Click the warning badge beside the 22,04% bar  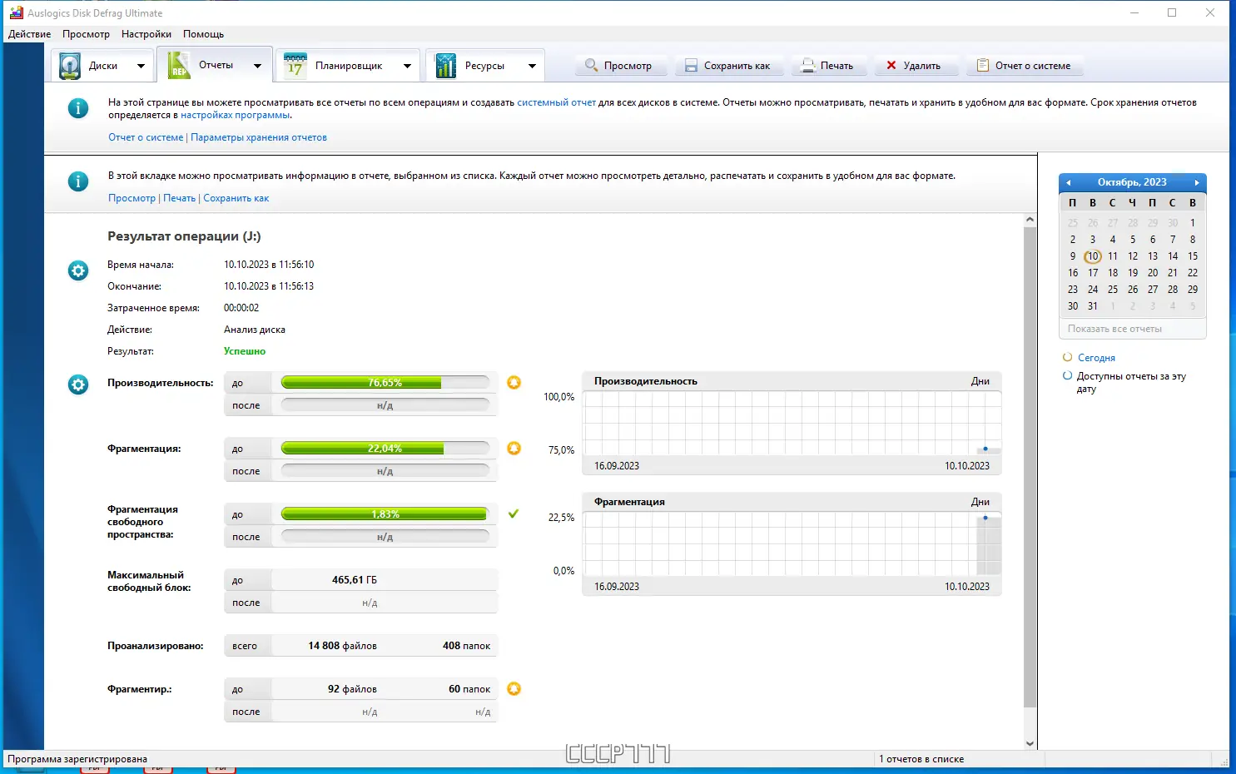point(514,448)
